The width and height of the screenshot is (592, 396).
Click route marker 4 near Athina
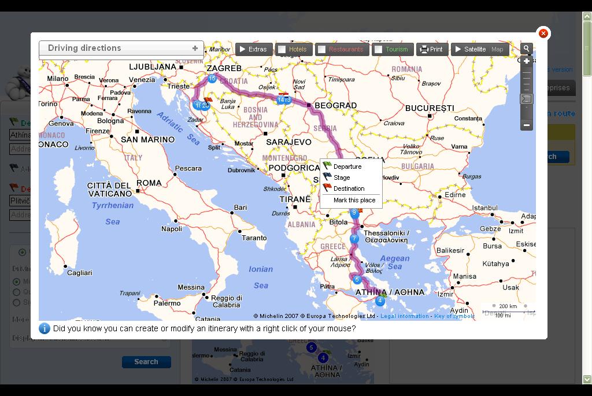pos(380,301)
